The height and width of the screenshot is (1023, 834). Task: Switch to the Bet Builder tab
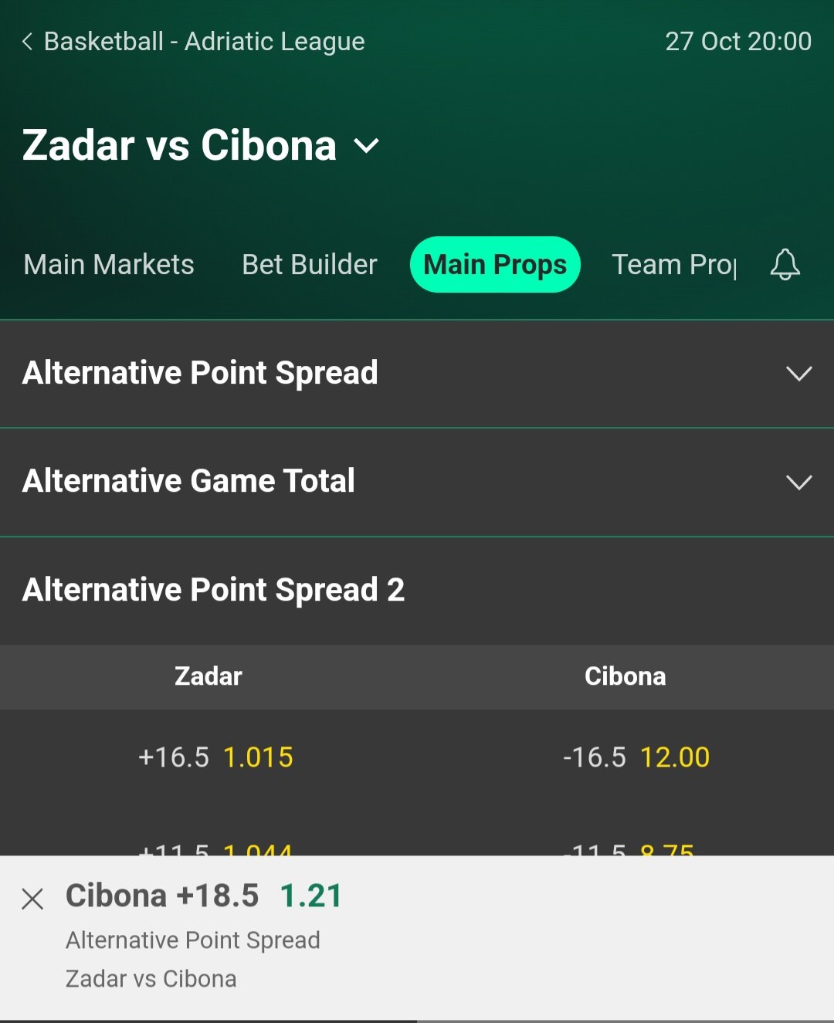pyautogui.click(x=309, y=265)
